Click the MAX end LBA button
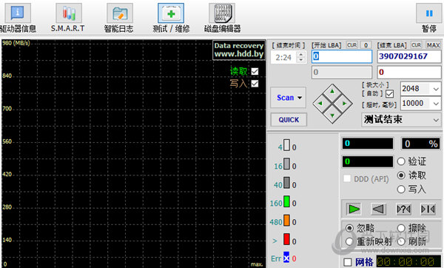This screenshot has width=444, height=268. point(433,45)
